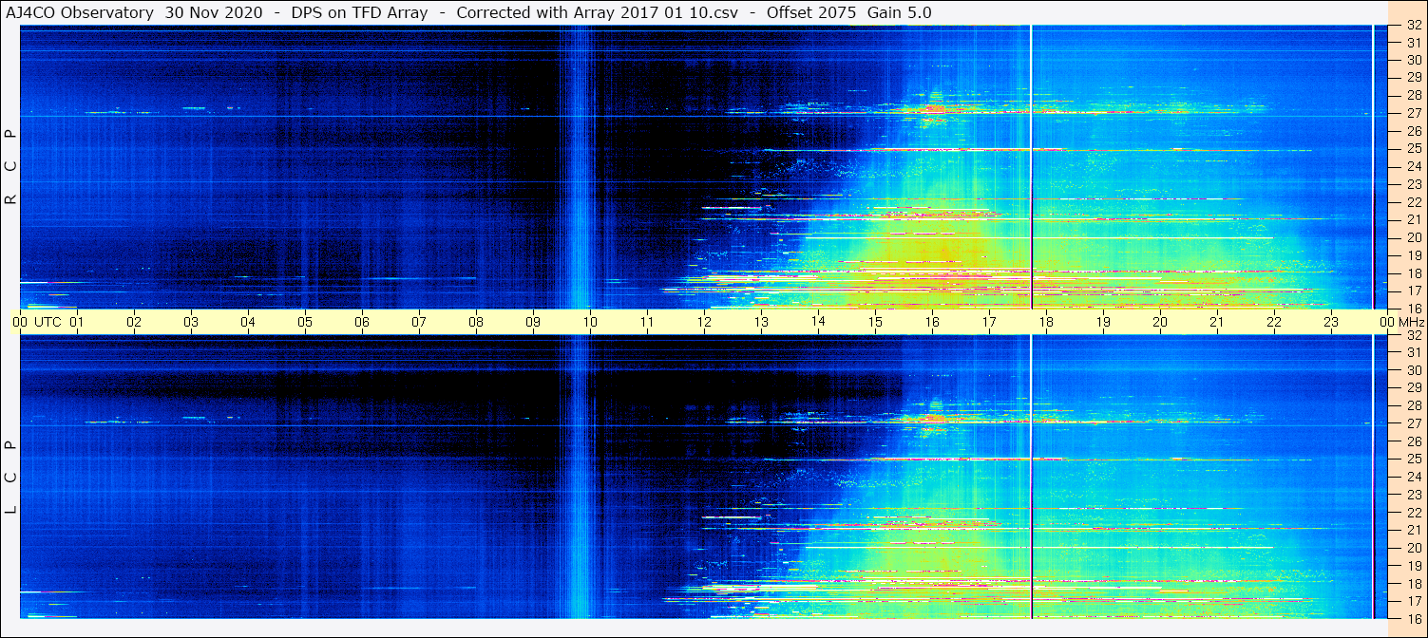Select the 25 MHz label of LCP panel
Viewport: 1428px width, 638px height.
[x=1414, y=459]
